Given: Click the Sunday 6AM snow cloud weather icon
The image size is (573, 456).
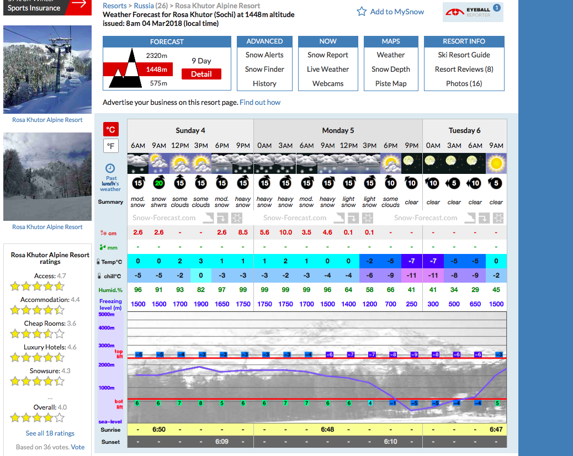Looking at the screenshot, I should (x=138, y=163).
